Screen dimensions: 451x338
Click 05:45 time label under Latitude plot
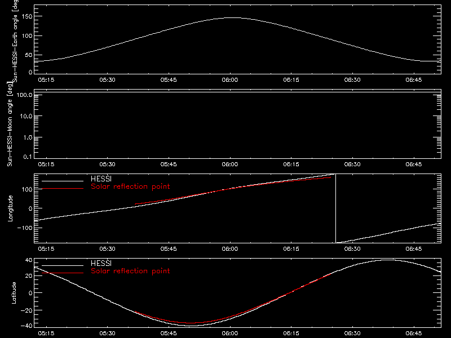(x=169, y=333)
